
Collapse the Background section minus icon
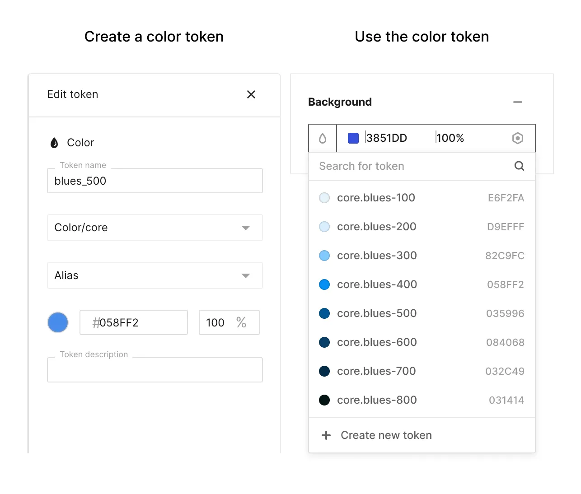click(x=518, y=102)
